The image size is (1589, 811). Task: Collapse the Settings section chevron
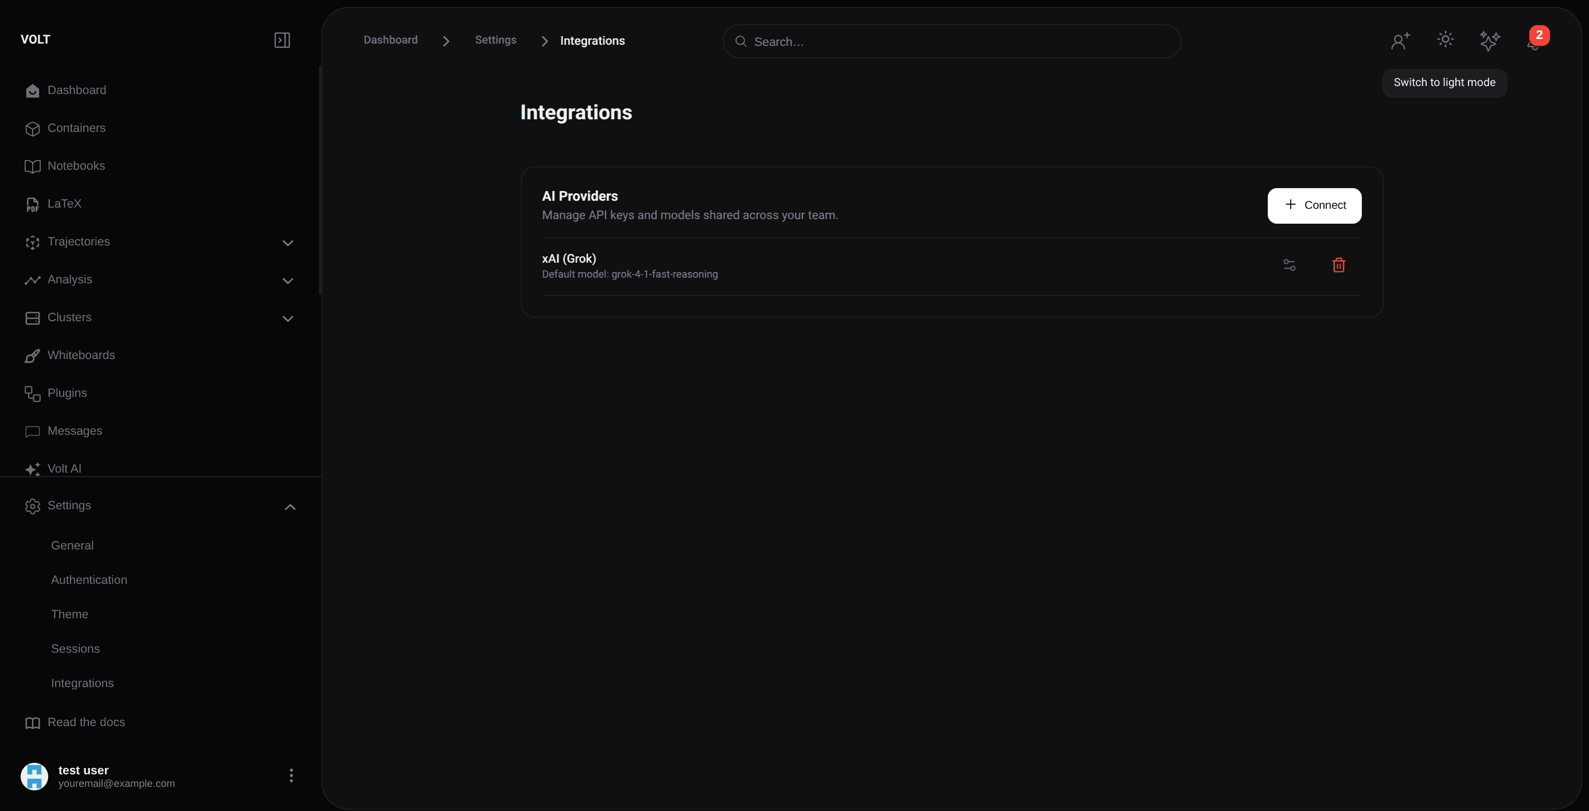point(290,507)
